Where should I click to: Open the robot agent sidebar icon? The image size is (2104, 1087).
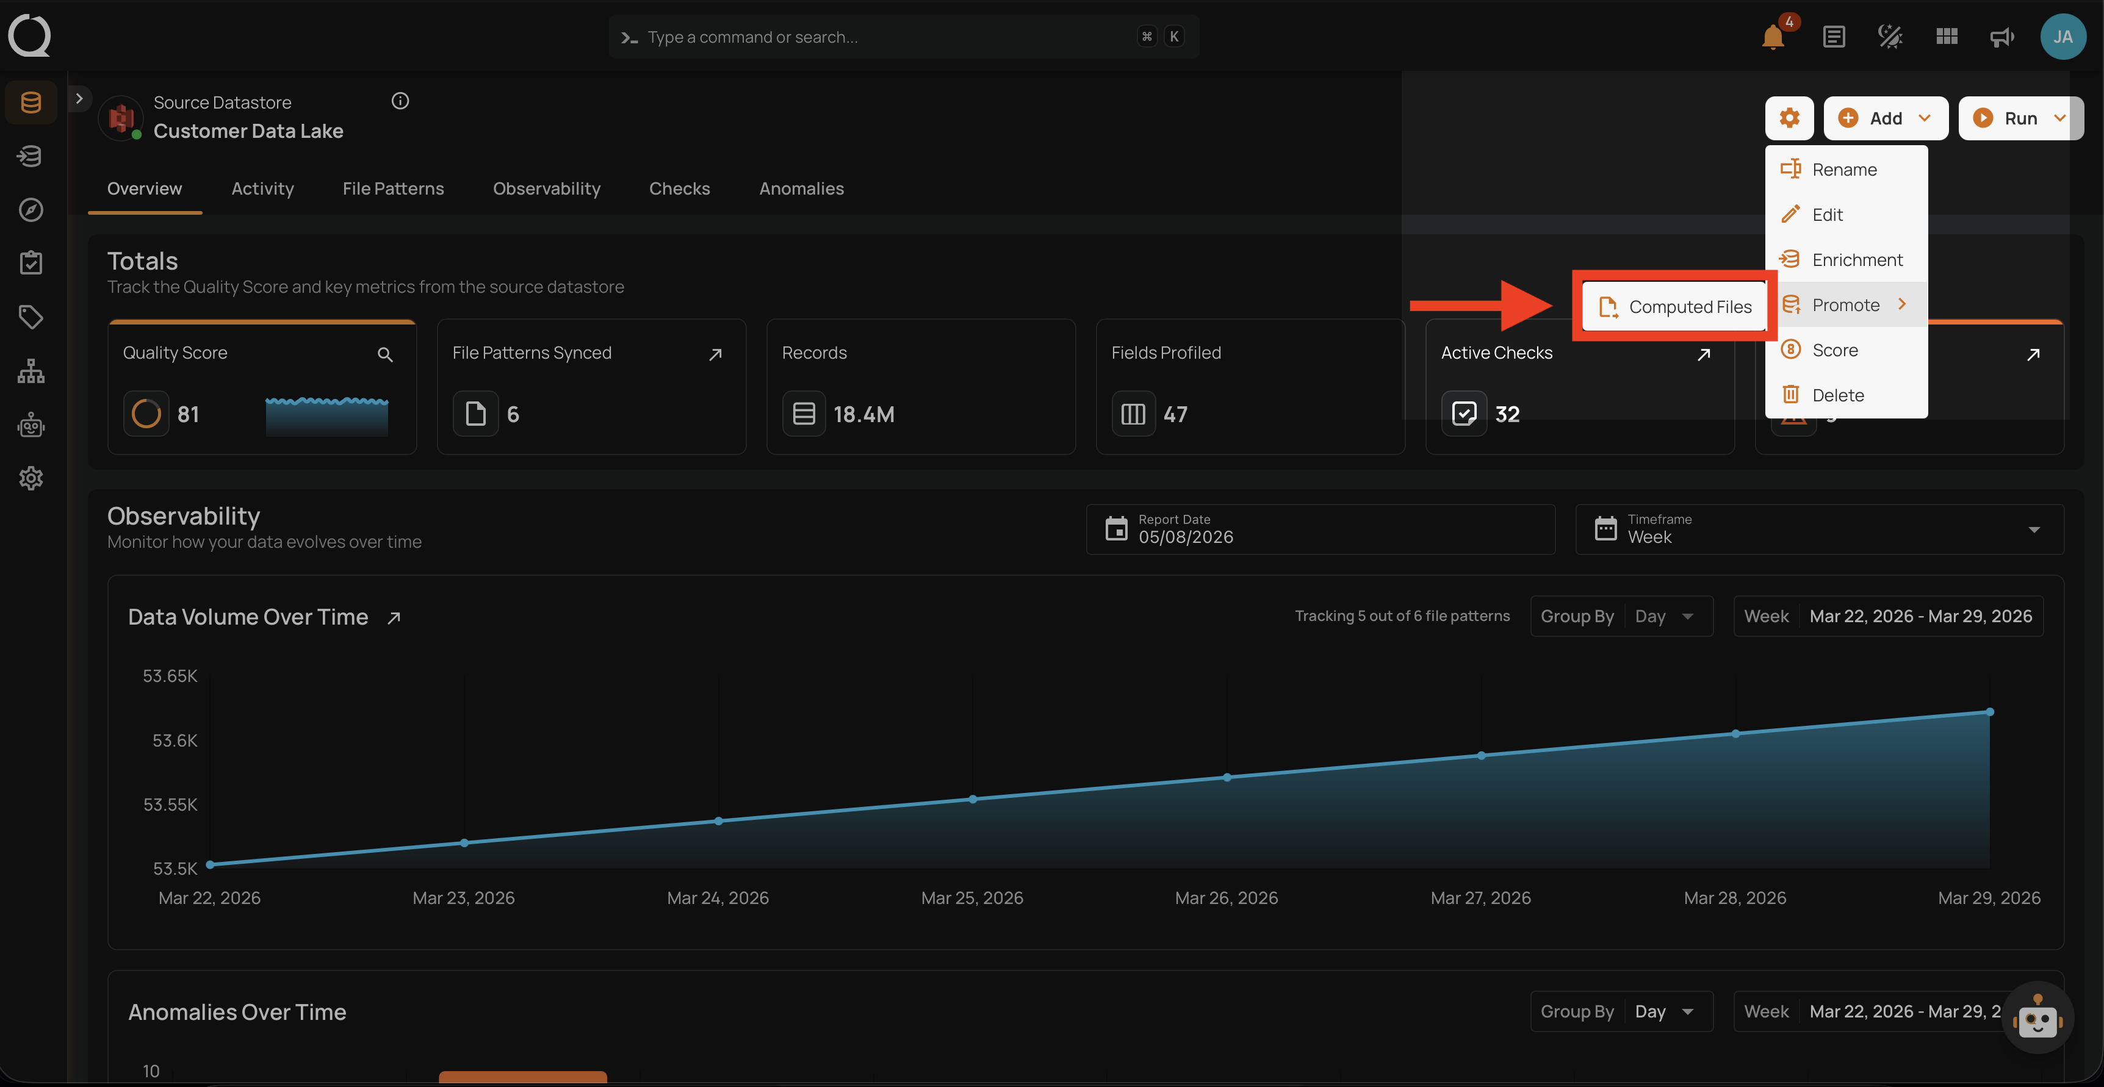tap(31, 425)
